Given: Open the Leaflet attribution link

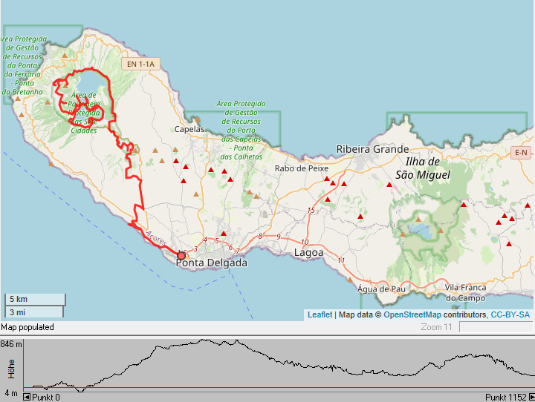Looking at the screenshot, I should coord(320,315).
